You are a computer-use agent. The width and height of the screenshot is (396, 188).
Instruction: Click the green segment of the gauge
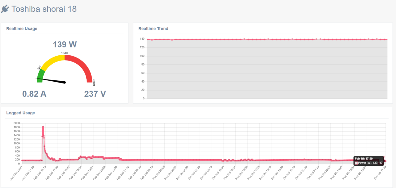click(40, 76)
